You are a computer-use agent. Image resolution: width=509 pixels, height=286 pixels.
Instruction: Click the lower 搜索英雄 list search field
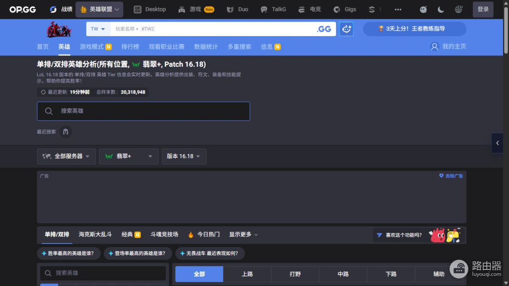coord(103,273)
